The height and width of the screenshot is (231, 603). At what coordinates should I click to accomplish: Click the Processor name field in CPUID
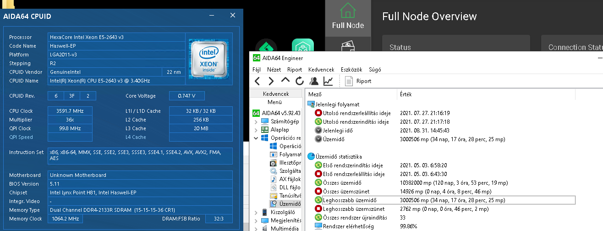116,37
